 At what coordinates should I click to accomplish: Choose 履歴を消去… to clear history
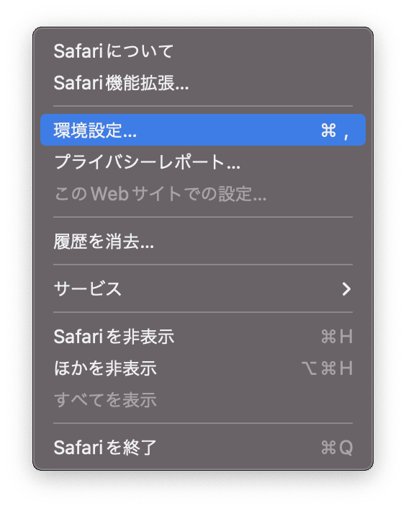[x=203, y=242]
